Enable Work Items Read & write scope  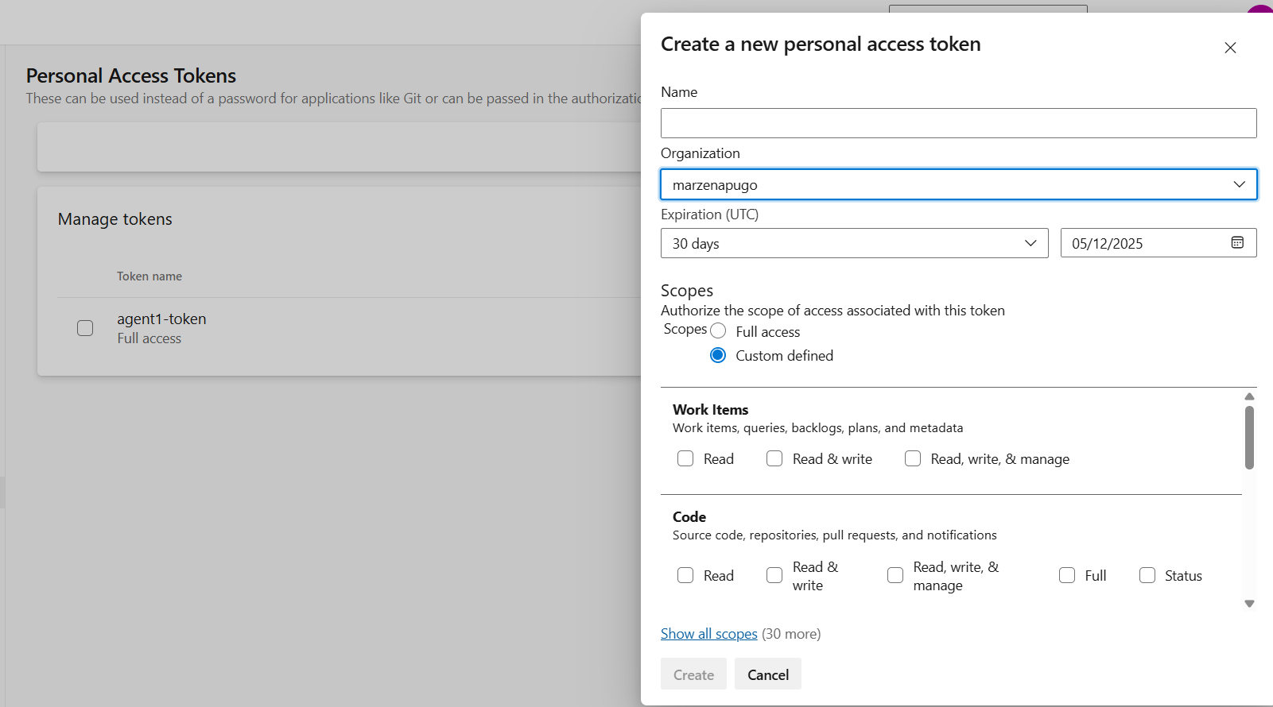(x=774, y=458)
